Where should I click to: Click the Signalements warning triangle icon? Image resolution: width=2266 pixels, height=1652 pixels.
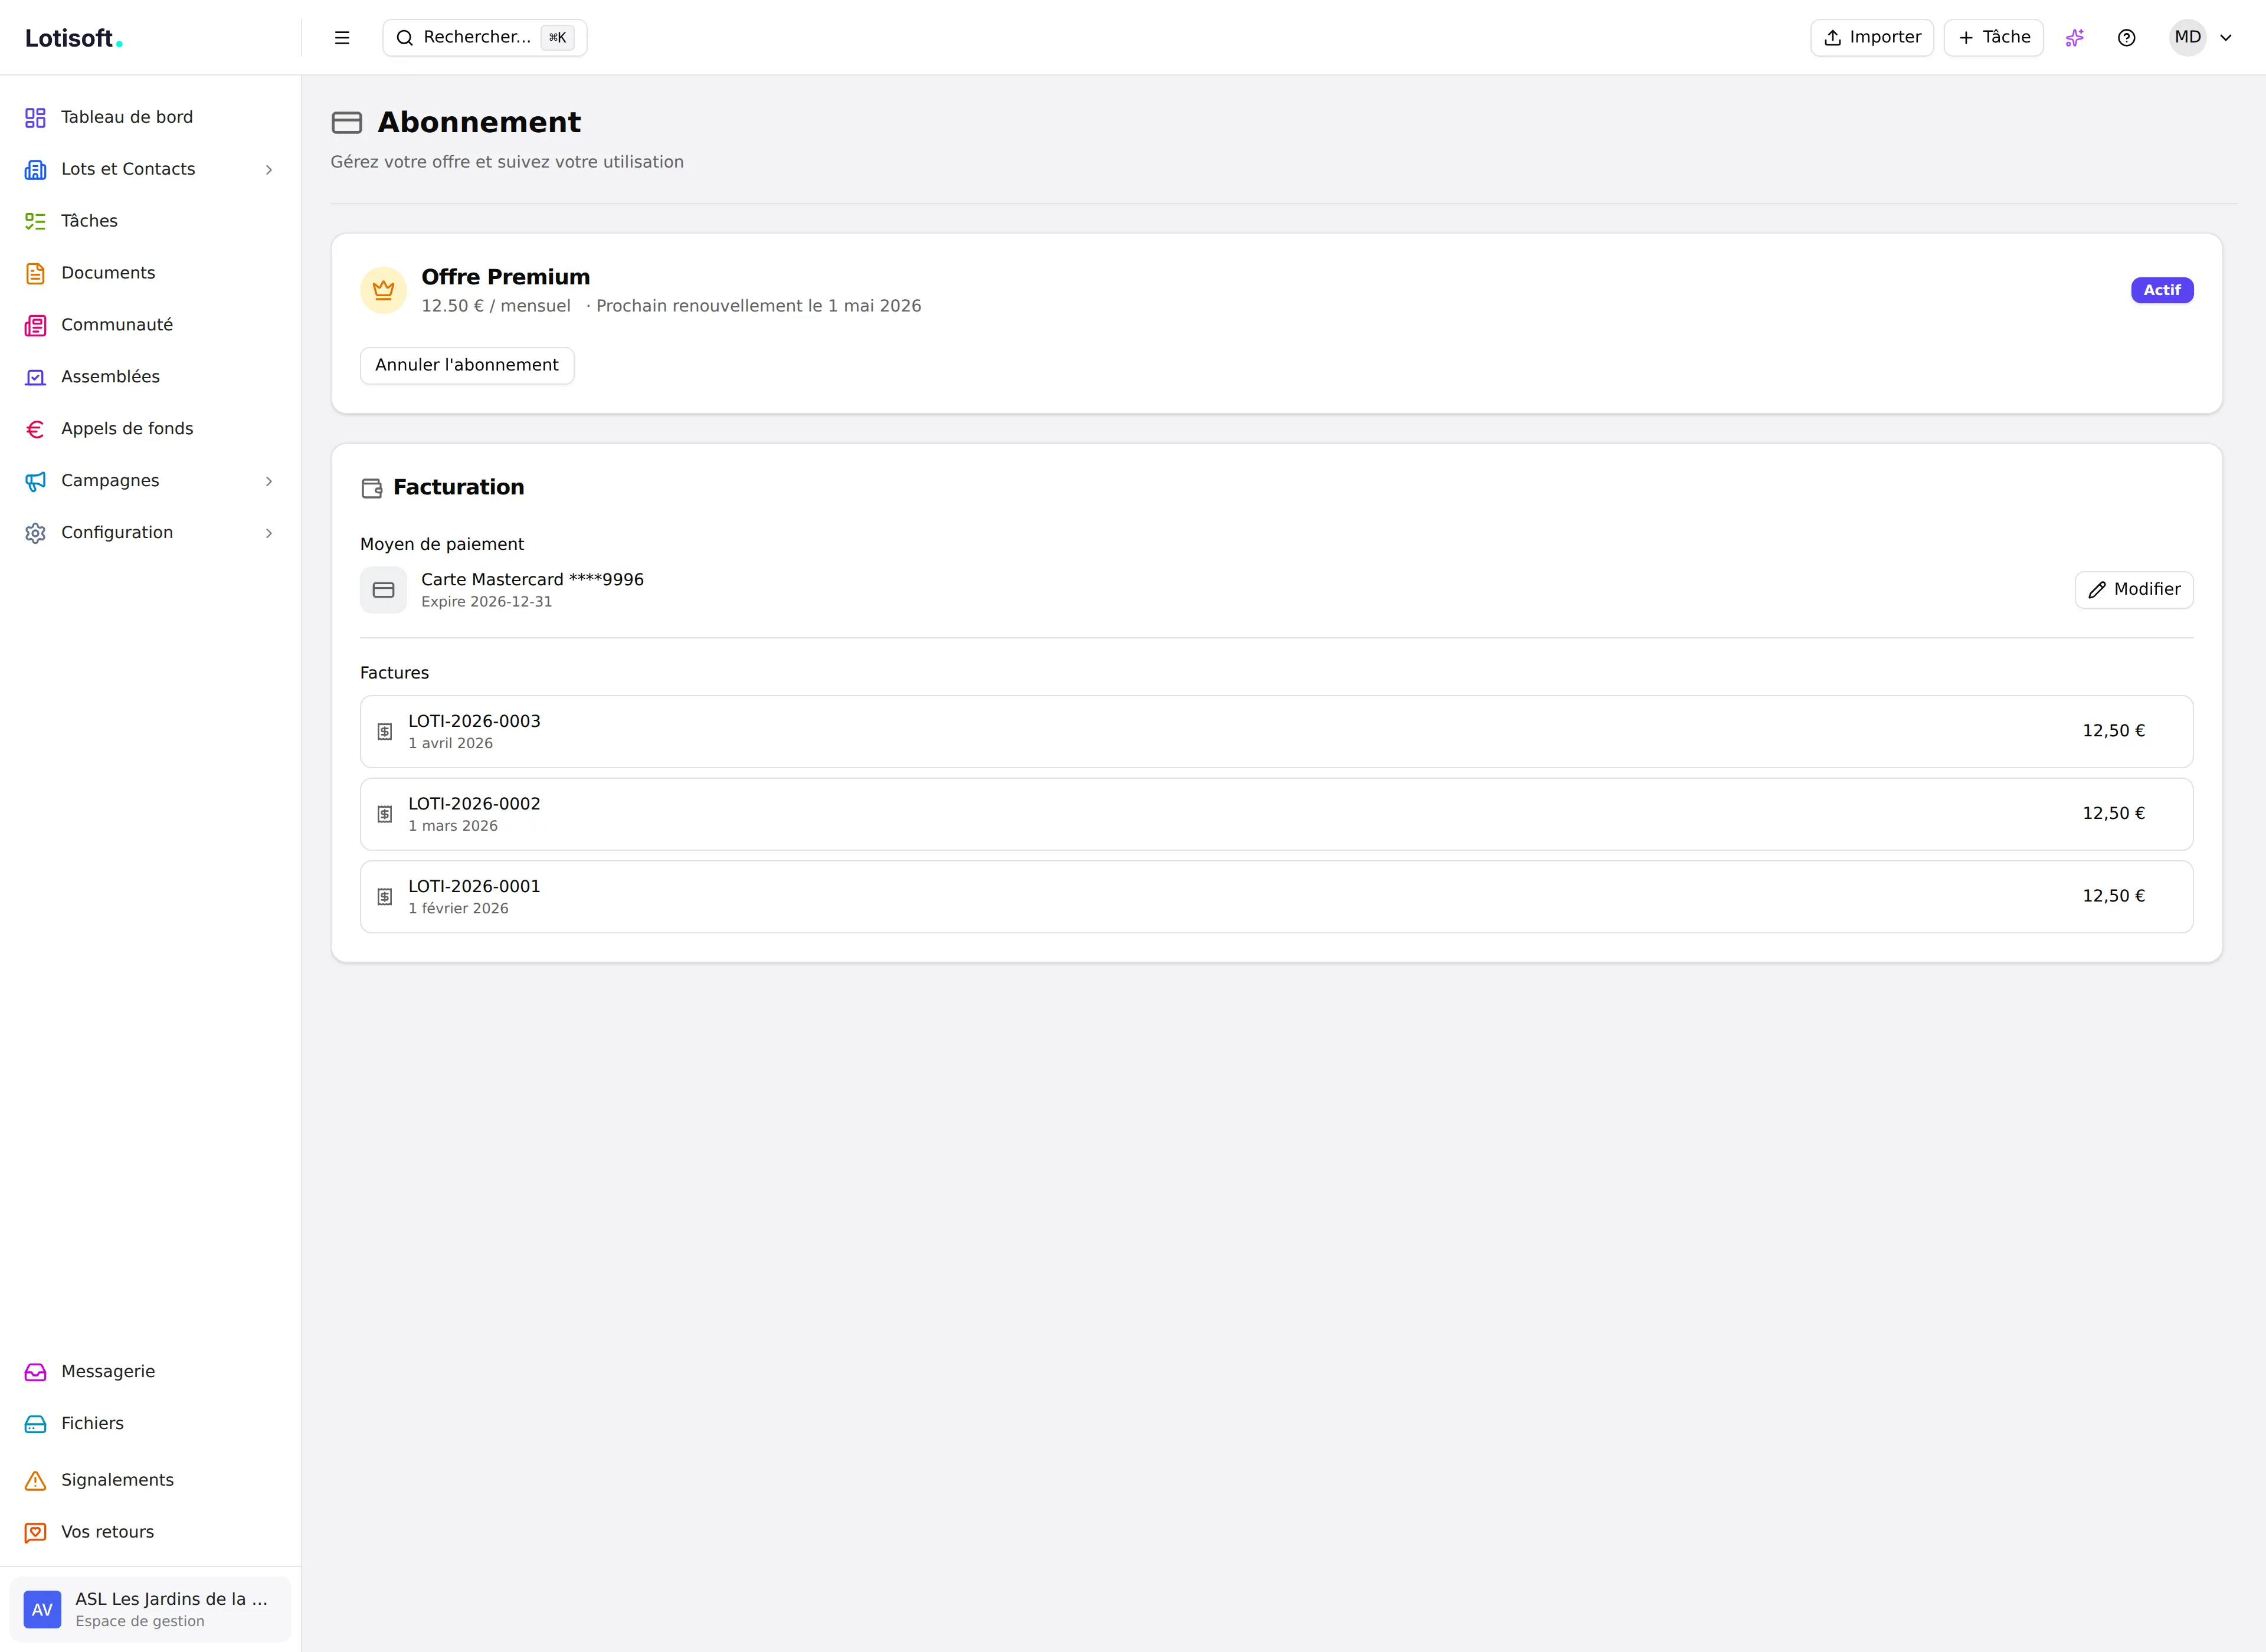36,1481
